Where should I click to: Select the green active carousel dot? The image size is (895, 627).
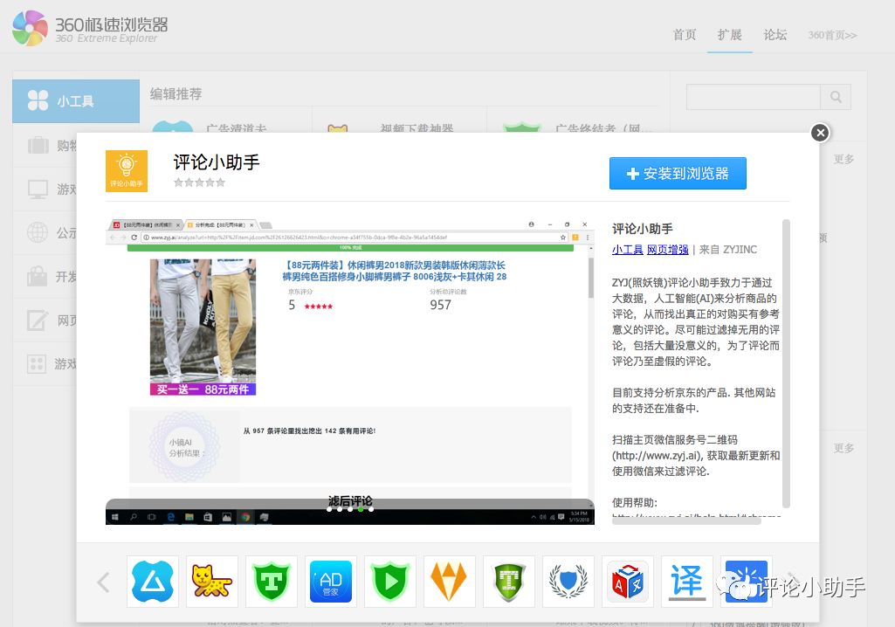click(x=361, y=509)
